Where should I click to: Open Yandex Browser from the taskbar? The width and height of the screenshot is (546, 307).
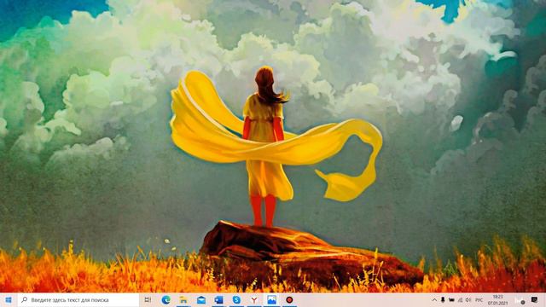(254, 299)
